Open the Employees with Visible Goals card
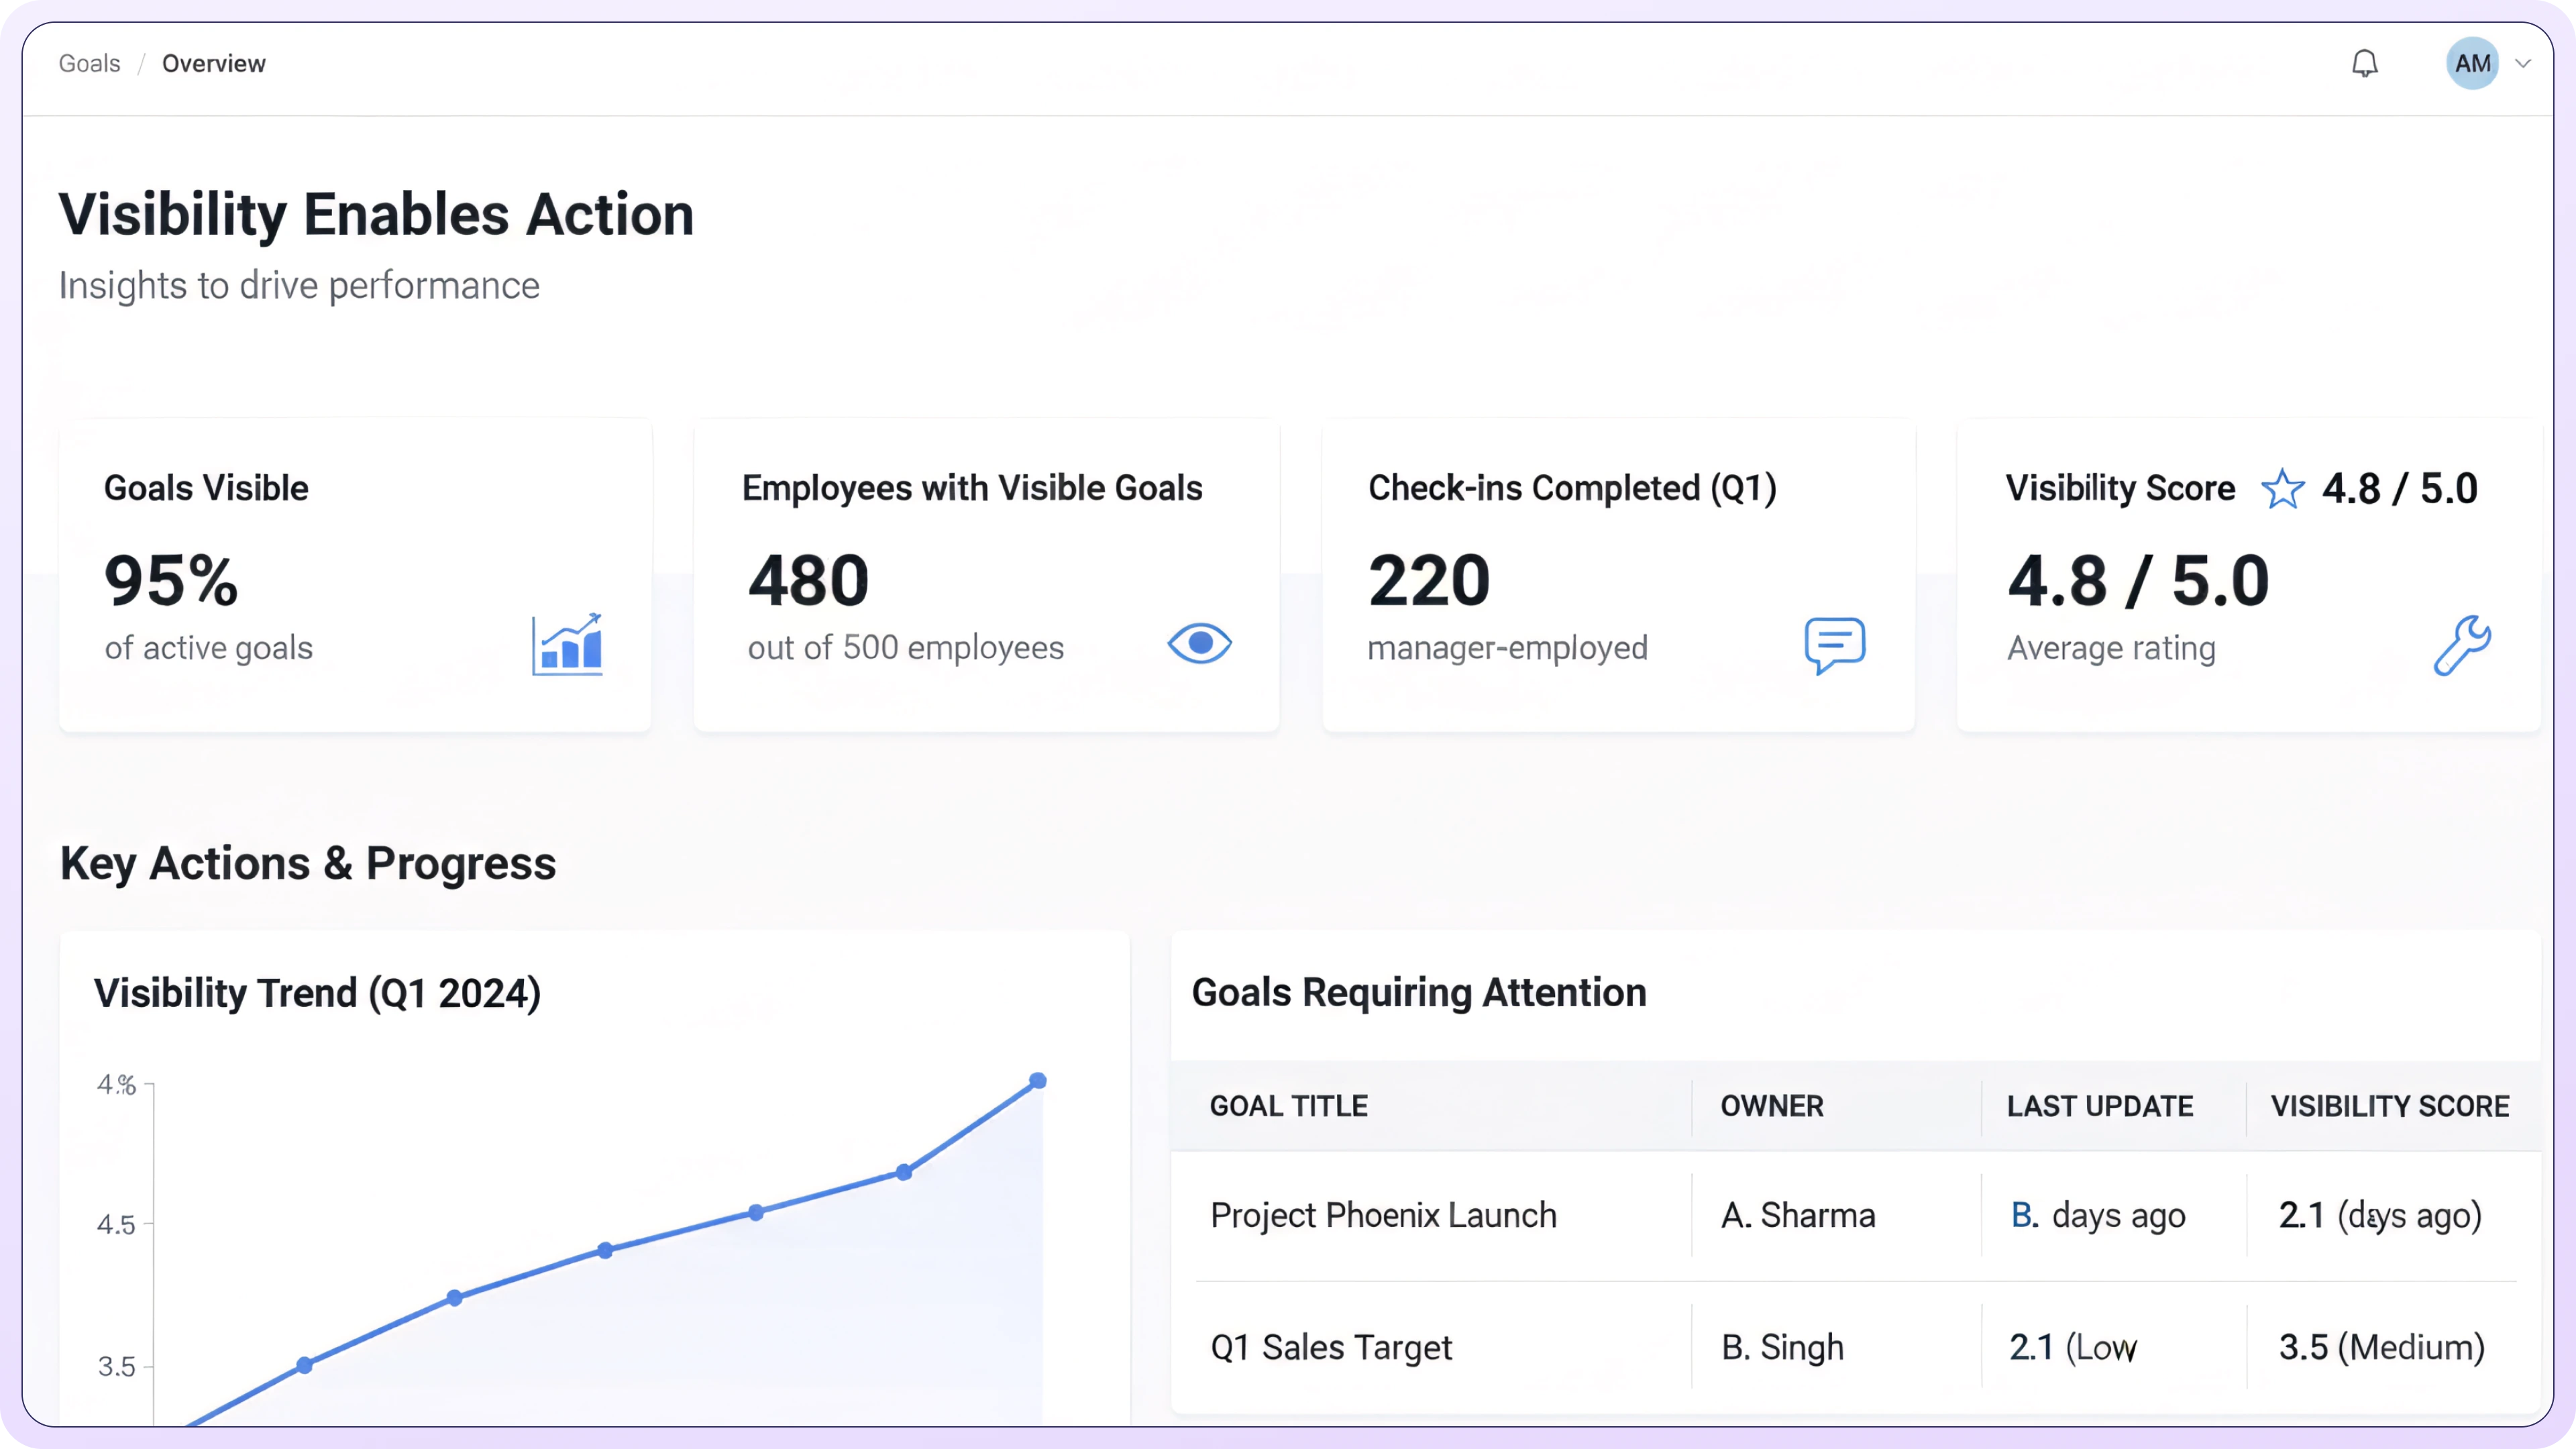 coord(986,575)
